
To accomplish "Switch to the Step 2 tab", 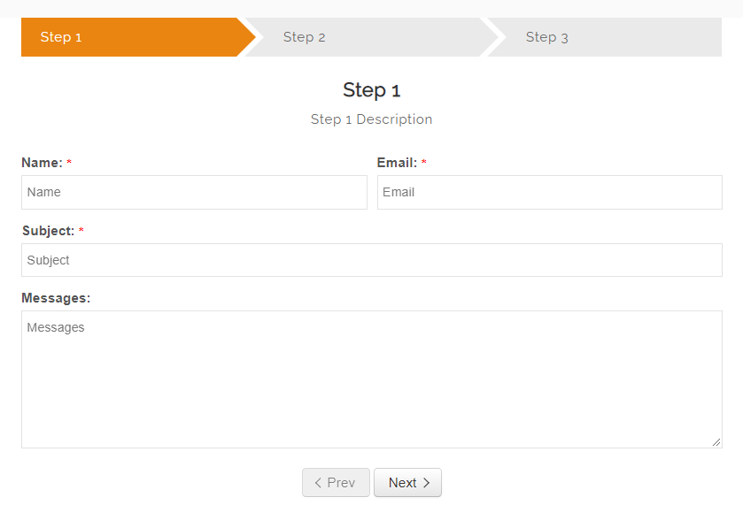I will click(x=304, y=37).
